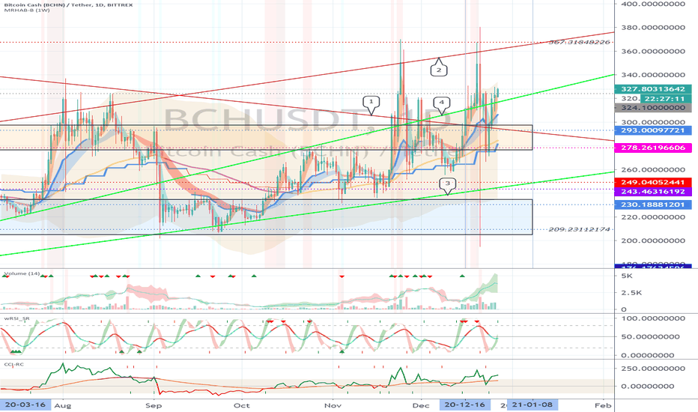Screen dimensions: 698x412
Task: Click the 20-03-16 date marker on time axis
Action: tap(25, 405)
